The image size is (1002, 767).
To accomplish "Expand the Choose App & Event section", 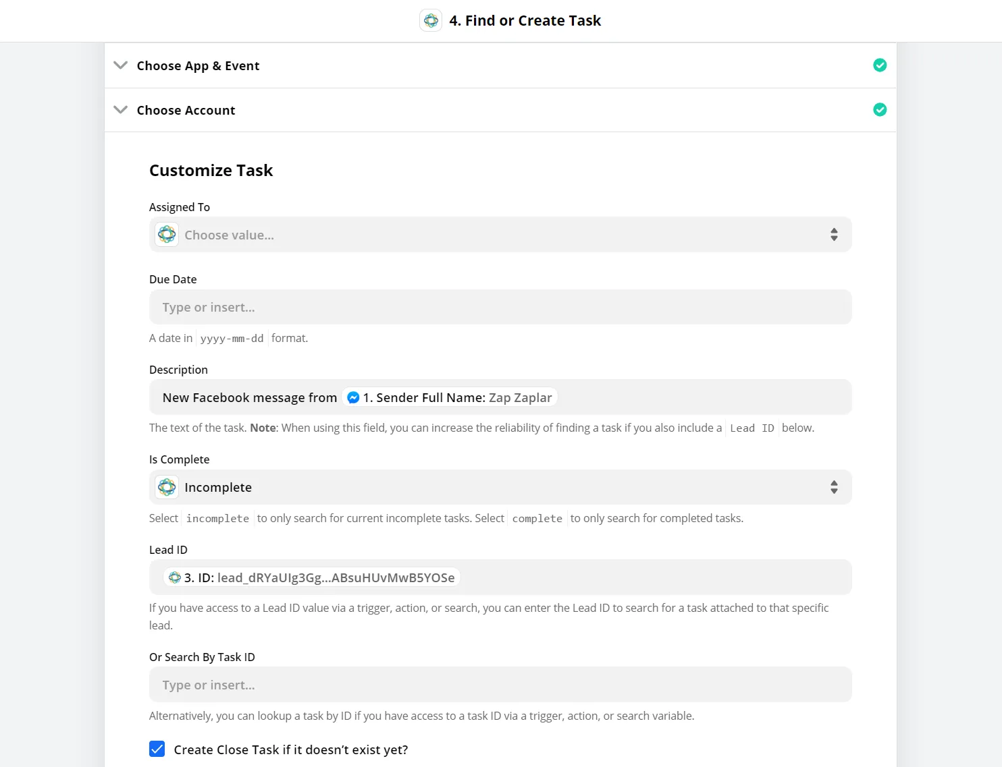I will click(x=121, y=65).
